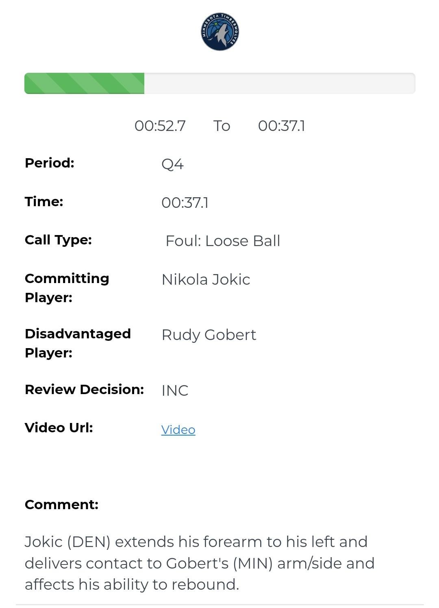The width and height of the screenshot is (439, 608).
Task: Click the "Disadvantaged Player:" label
Action: click(x=78, y=343)
